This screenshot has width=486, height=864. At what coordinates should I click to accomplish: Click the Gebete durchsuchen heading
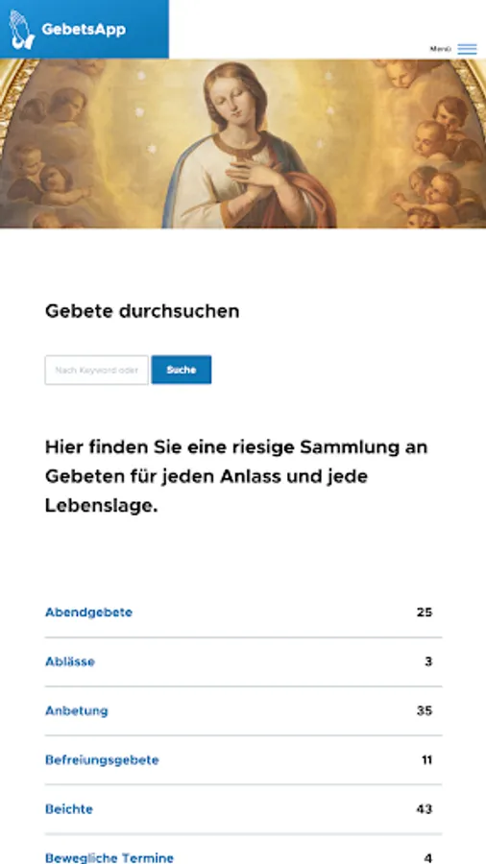142,311
